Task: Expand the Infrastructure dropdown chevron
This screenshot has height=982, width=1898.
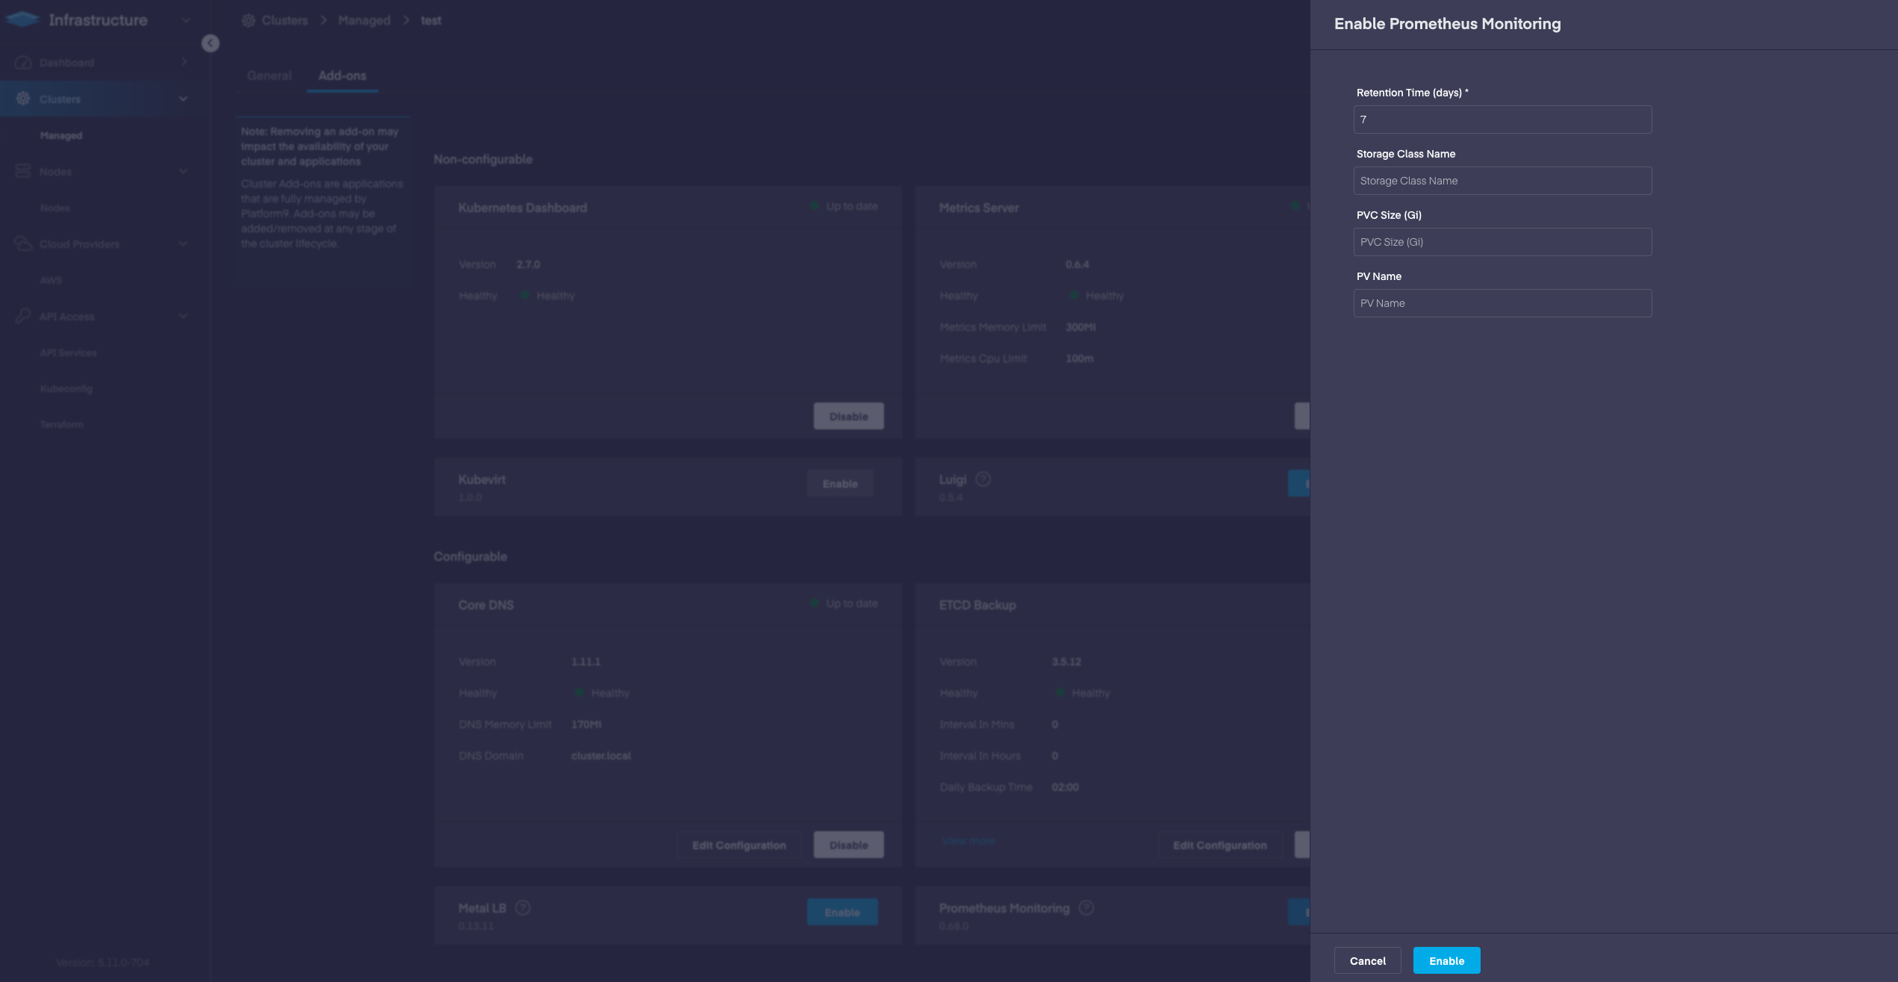Action: coord(186,20)
